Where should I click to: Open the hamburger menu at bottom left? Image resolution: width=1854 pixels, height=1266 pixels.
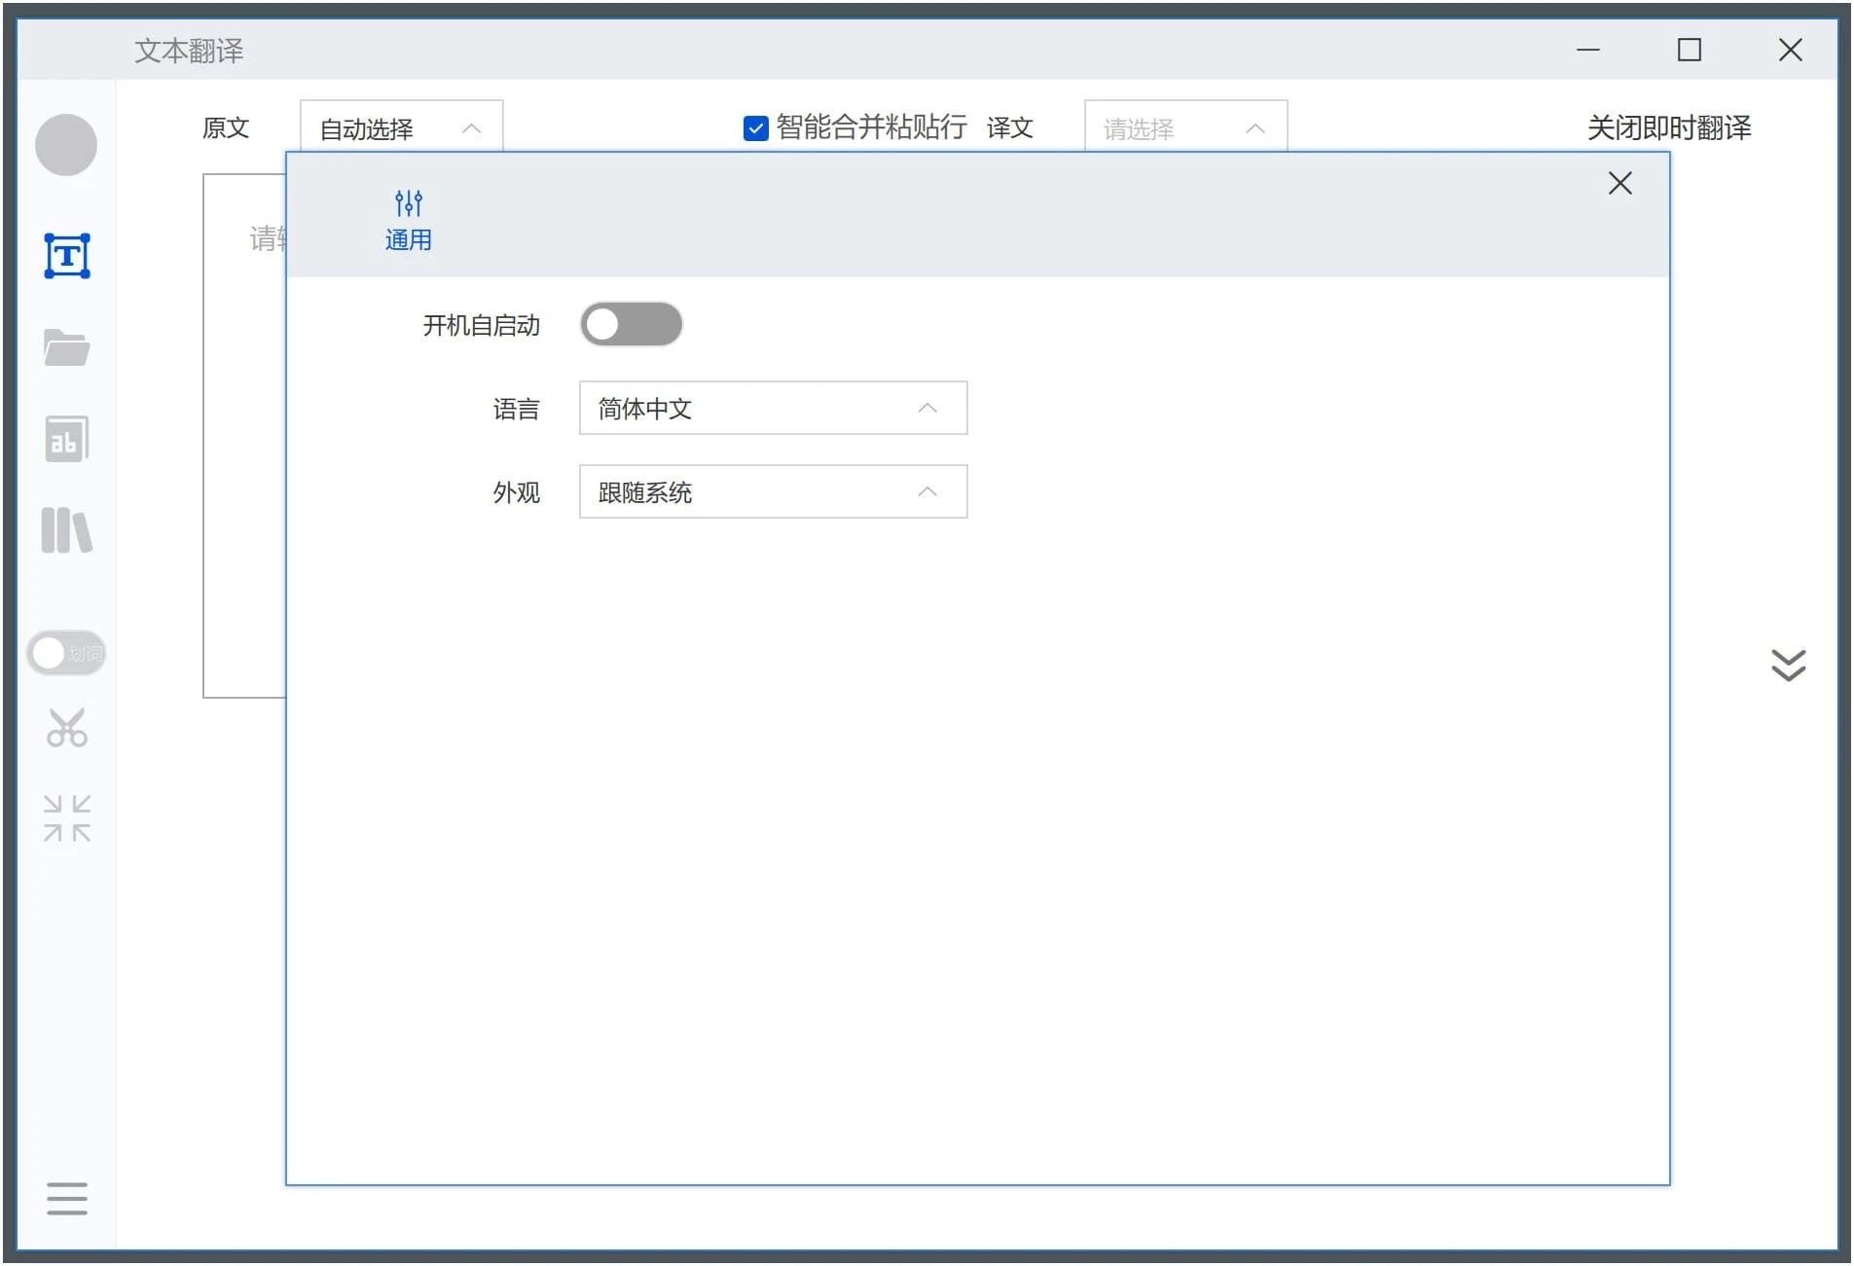click(x=67, y=1198)
